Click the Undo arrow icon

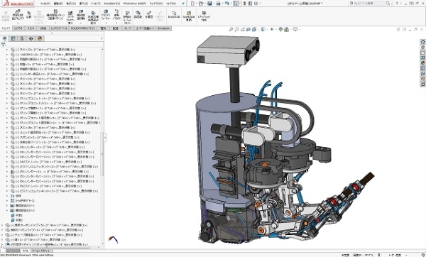[x=227, y=4]
